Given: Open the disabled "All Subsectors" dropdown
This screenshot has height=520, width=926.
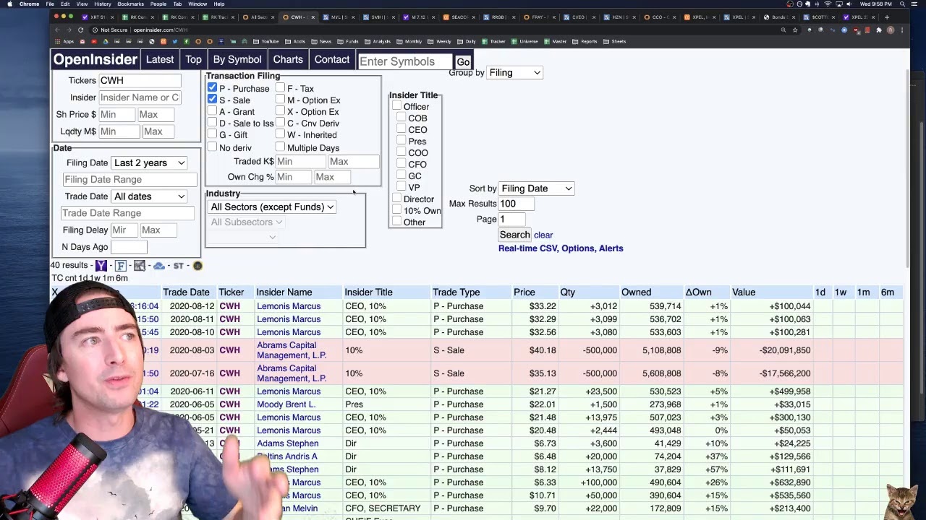Looking at the screenshot, I should (x=247, y=222).
